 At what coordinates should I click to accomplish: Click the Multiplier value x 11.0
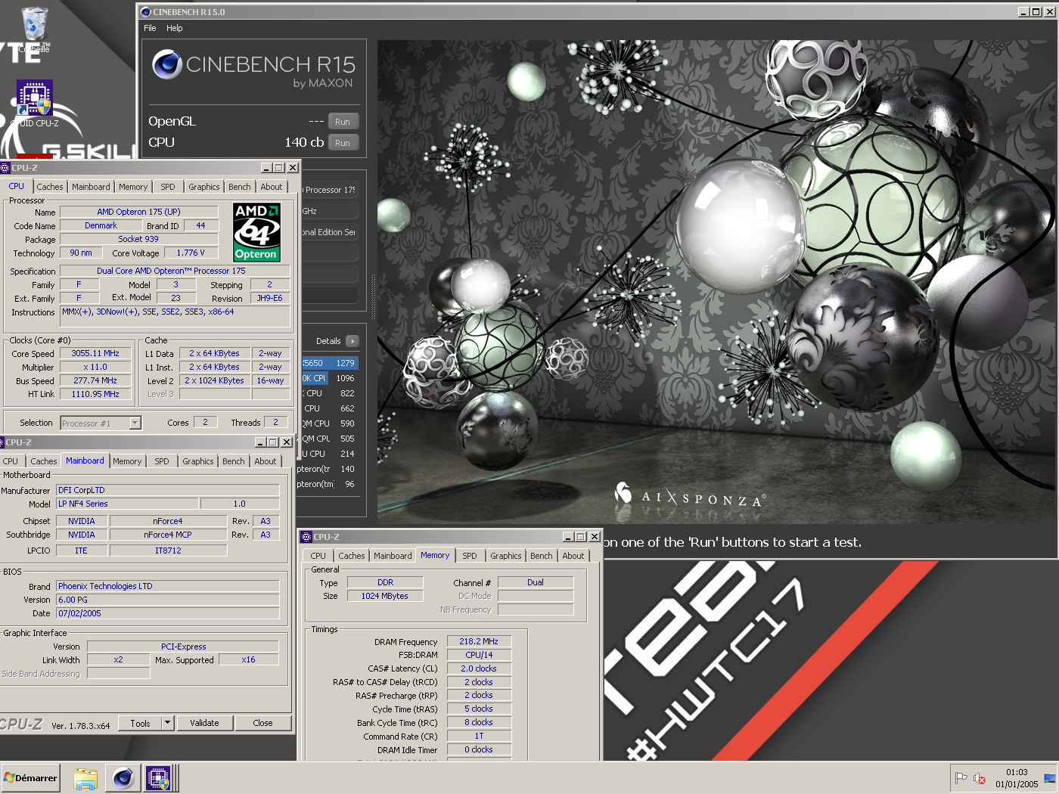pyautogui.click(x=95, y=367)
